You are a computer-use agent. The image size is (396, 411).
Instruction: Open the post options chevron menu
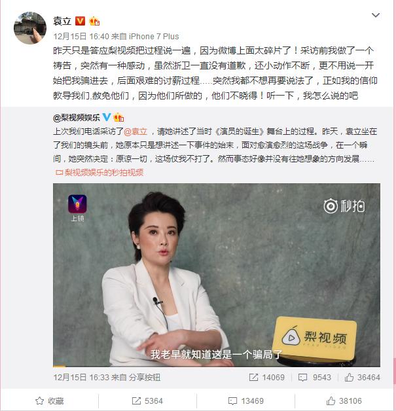[x=376, y=16]
